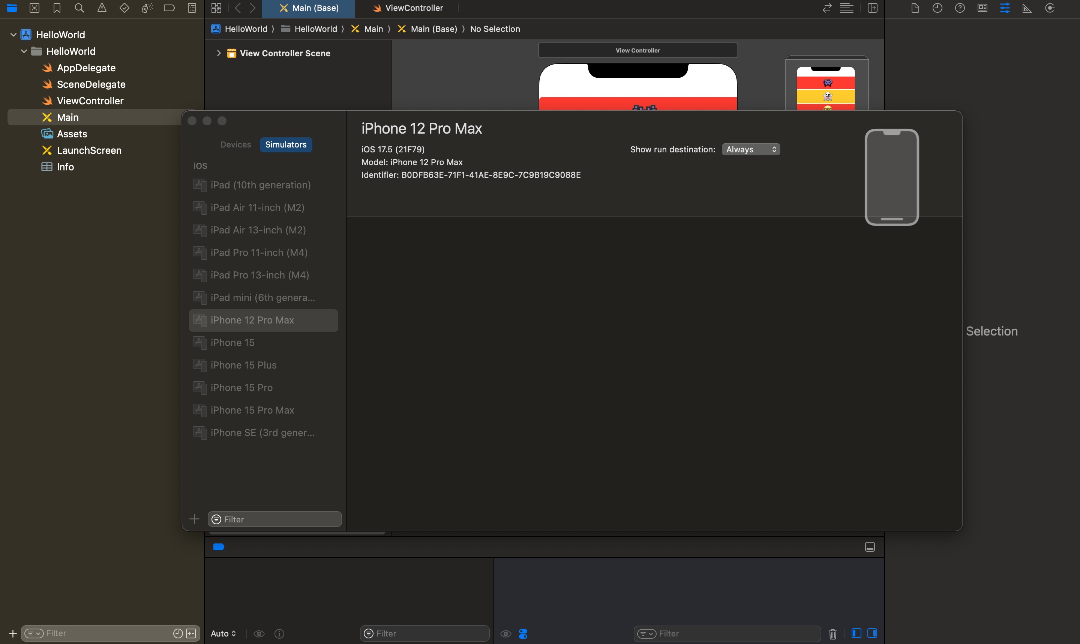This screenshot has height=644, width=1080.
Task: Show the History inspector clock icon
Action: point(937,8)
